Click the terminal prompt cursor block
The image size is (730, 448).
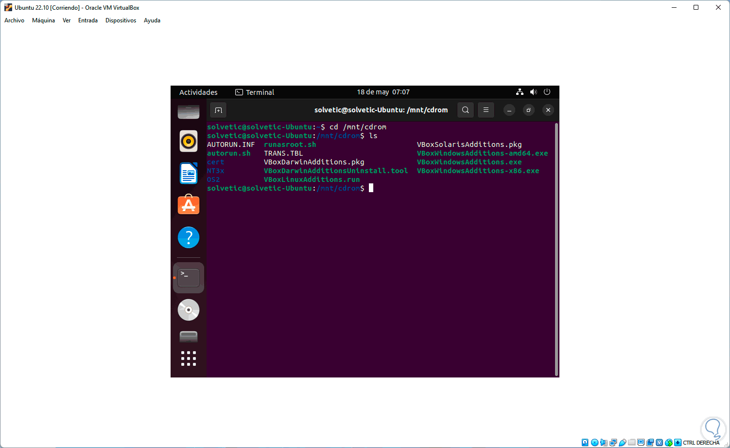pyautogui.click(x=371, y=188)
